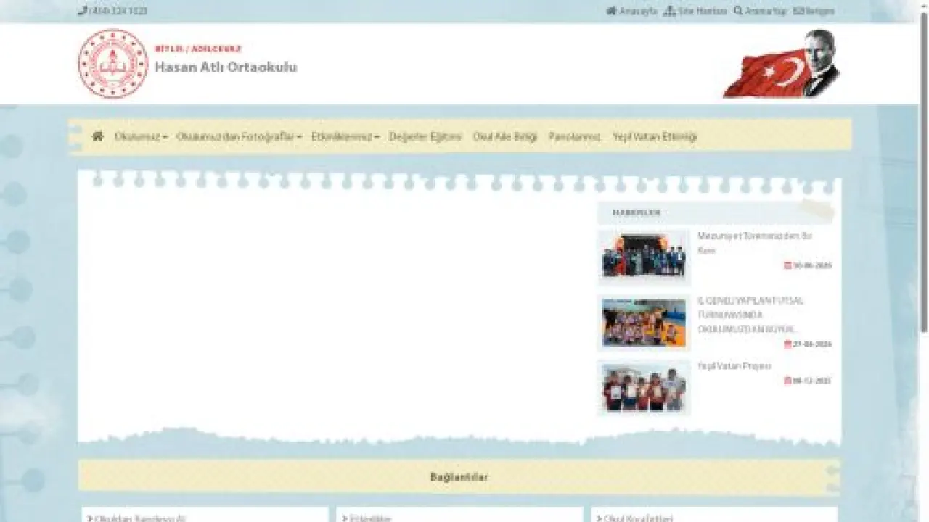Open the Panolarımız menu item

pos(575,136)
